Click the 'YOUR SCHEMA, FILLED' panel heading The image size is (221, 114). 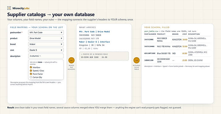click(x=157, y=27)
